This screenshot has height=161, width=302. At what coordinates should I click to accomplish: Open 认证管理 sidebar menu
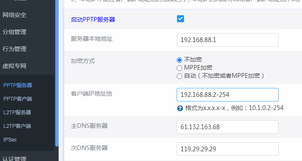tap(14, 158)
